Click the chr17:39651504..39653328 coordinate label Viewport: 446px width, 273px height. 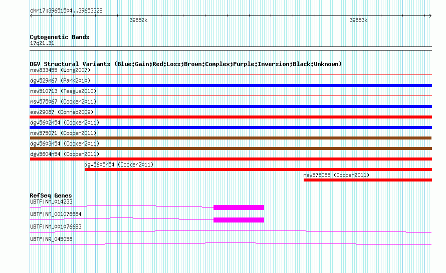[66, 11]
